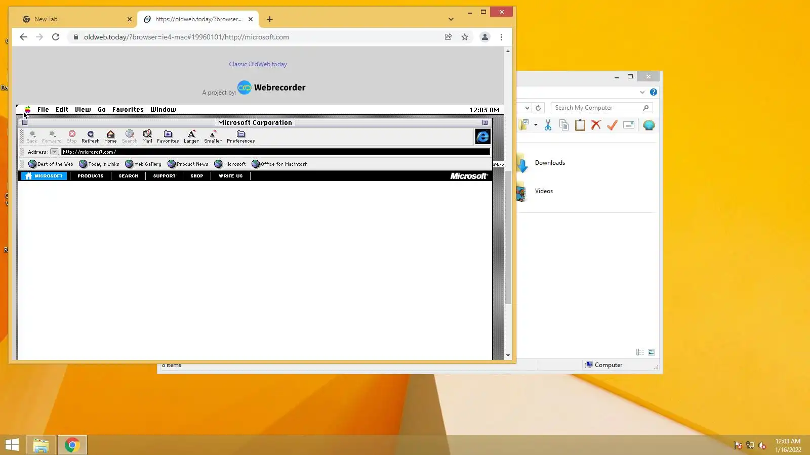Click the shell globe icon in File Explorer

click(x=649, y=125)
